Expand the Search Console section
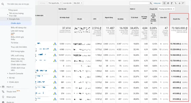The image size is (191, 103). [8, 73]
